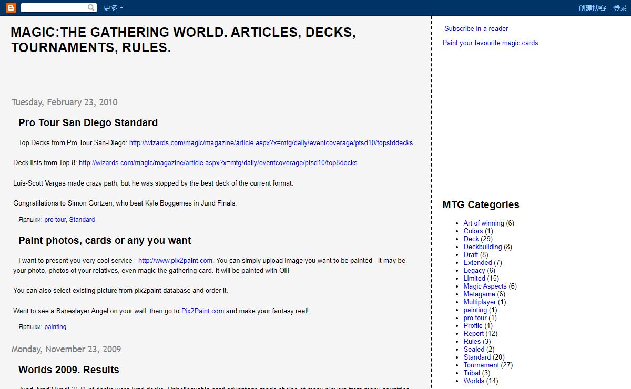Click the Pix2Paint.com link in last paragraph
The height and width of the screenshot is (389, 631).
click(x=202, y=311)
